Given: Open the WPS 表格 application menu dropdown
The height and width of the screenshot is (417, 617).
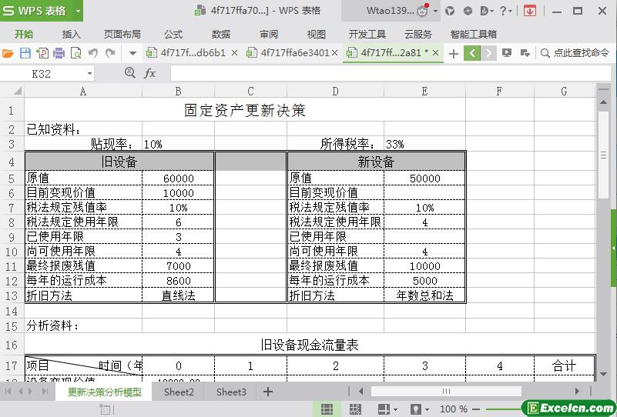Looking at the screenshot, I should (78, 11).
